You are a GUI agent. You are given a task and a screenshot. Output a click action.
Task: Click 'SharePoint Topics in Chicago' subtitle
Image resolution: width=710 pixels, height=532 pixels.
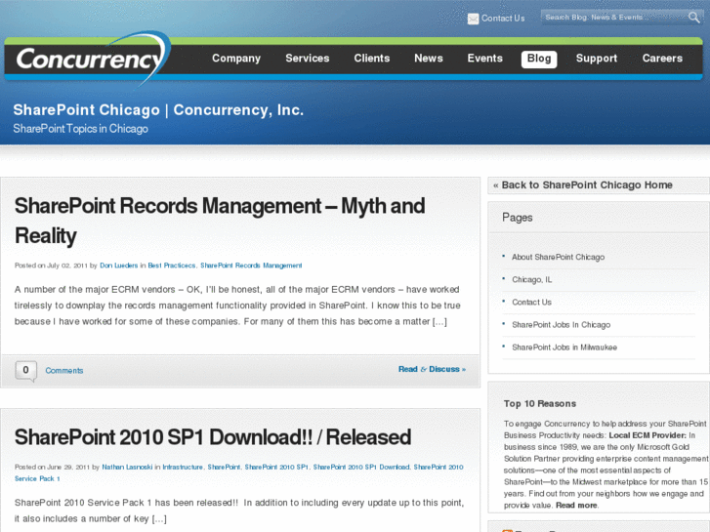pyautogui.click(x=81, y=129)
